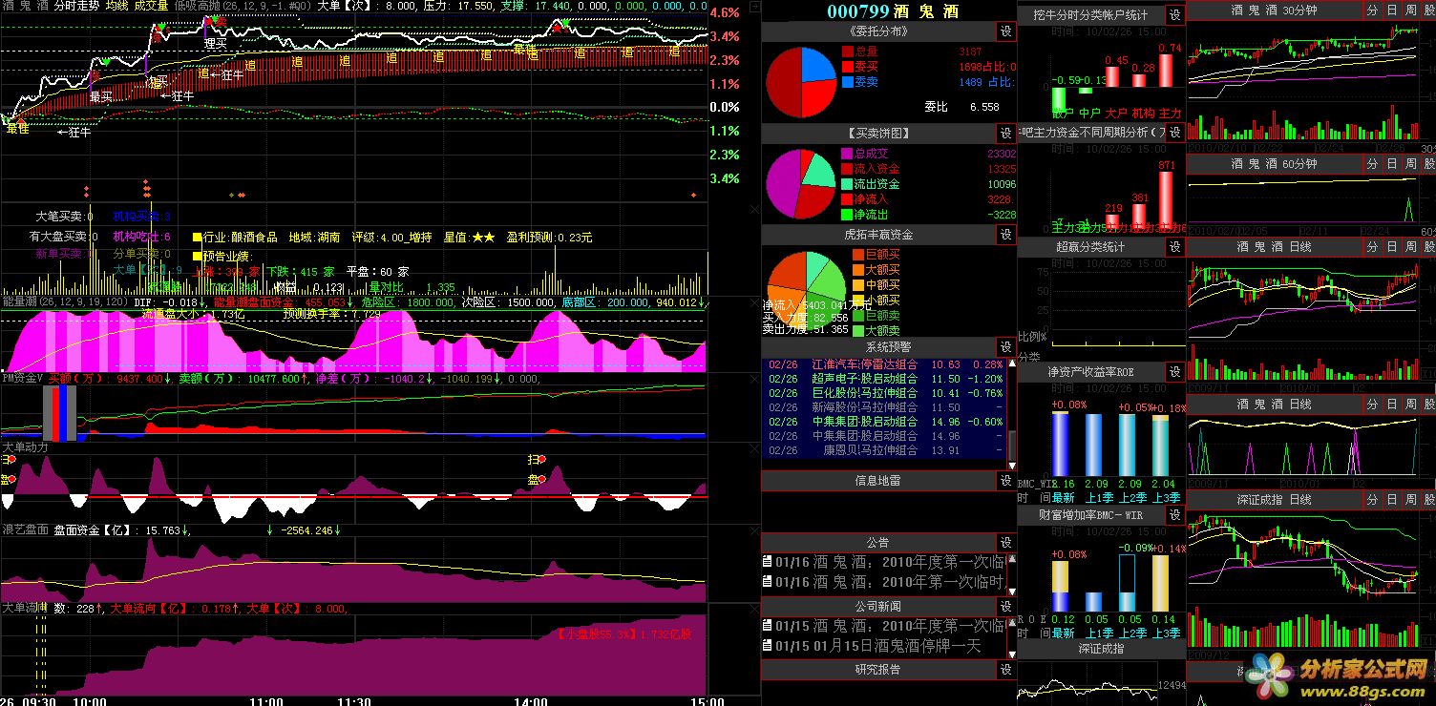Close the 能量潮 sub-chart with X
Screen dimensions: 1436x706
[754, 301]
